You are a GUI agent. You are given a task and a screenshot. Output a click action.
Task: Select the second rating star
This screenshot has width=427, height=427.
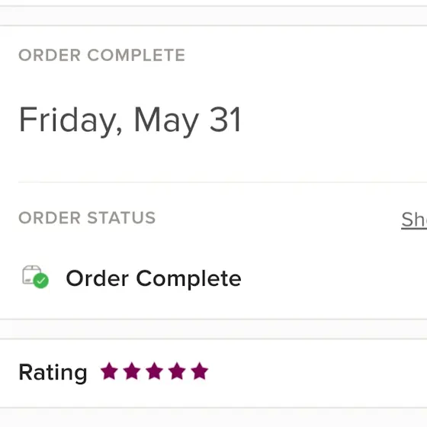point(132,371)
